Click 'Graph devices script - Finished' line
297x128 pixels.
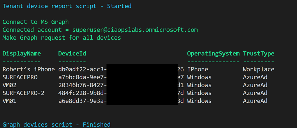(57, 125)
